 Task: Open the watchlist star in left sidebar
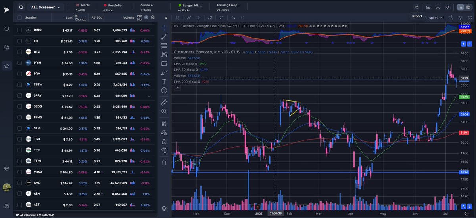7,66
